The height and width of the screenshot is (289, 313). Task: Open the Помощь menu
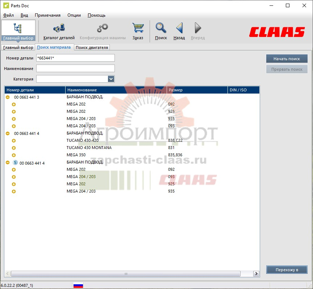point(96,15)
